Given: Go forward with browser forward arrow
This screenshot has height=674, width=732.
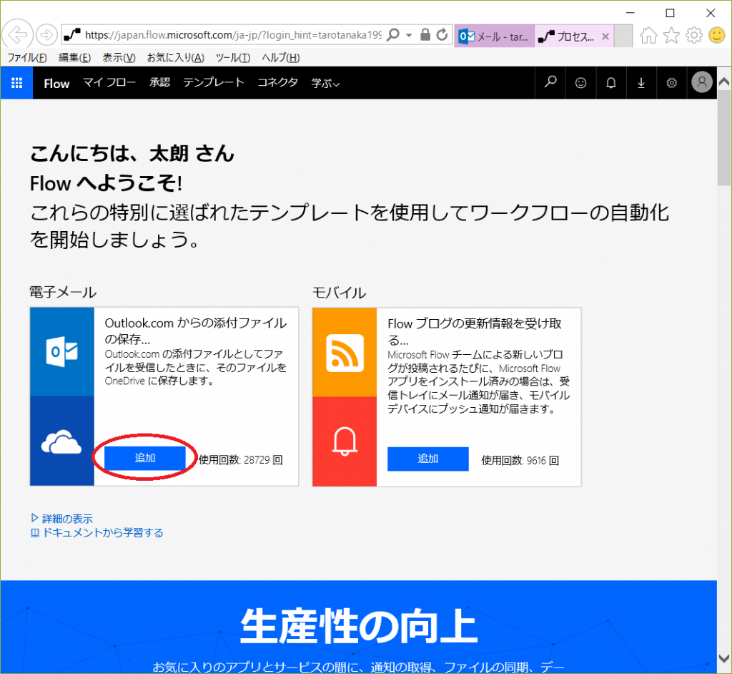Looking at the screenshot, I should click(46, 34).
